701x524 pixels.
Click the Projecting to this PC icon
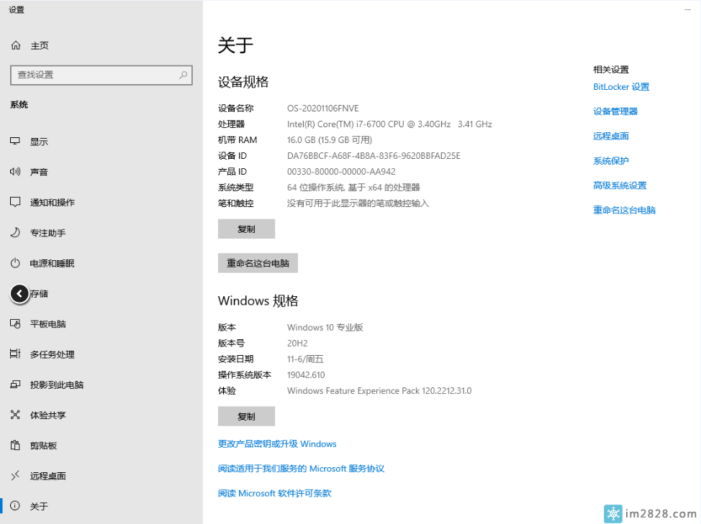coord(15,385)
